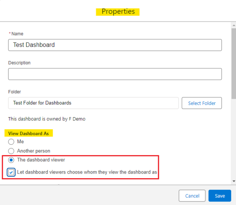Click the vertical scrollbar thumb

pyautogui.click(x=234, y=63)
